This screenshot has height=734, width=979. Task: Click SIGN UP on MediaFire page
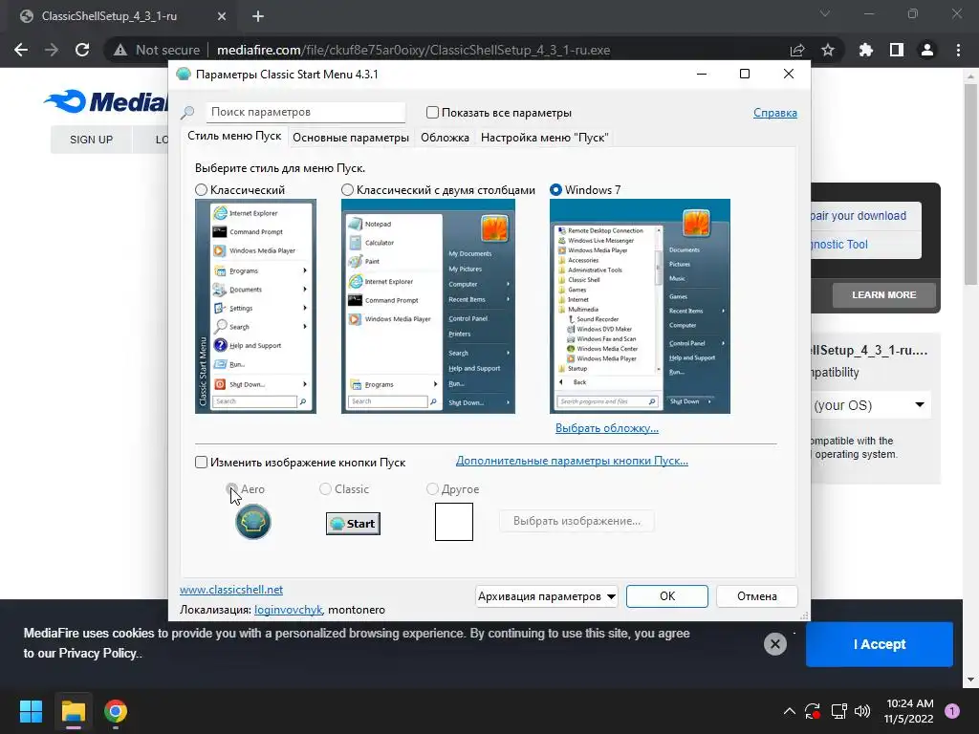click(x=91, y=140)
